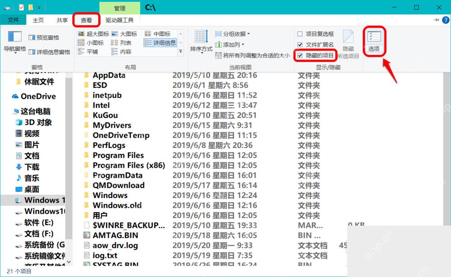Click the pin ribbon icon

coord(436,20)
